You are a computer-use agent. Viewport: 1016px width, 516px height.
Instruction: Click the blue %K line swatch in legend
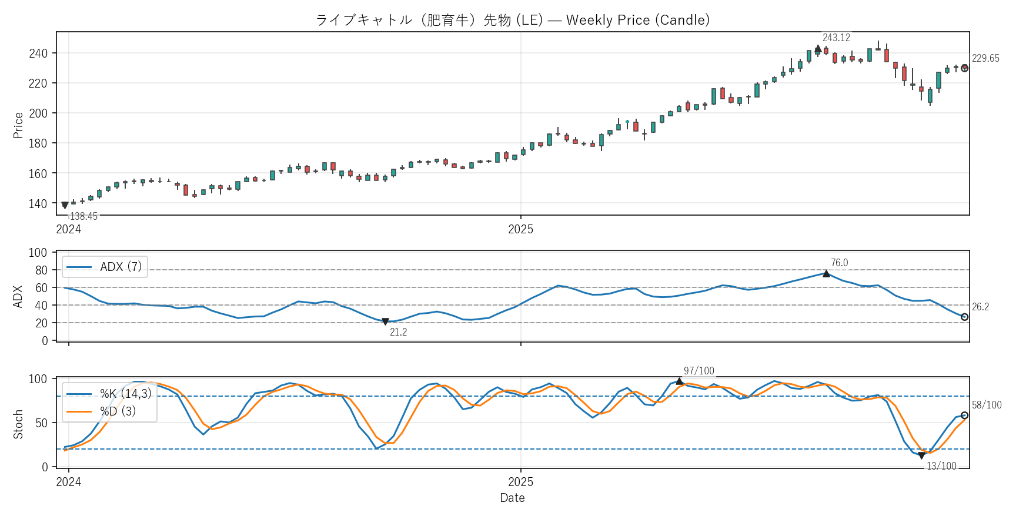79,394
